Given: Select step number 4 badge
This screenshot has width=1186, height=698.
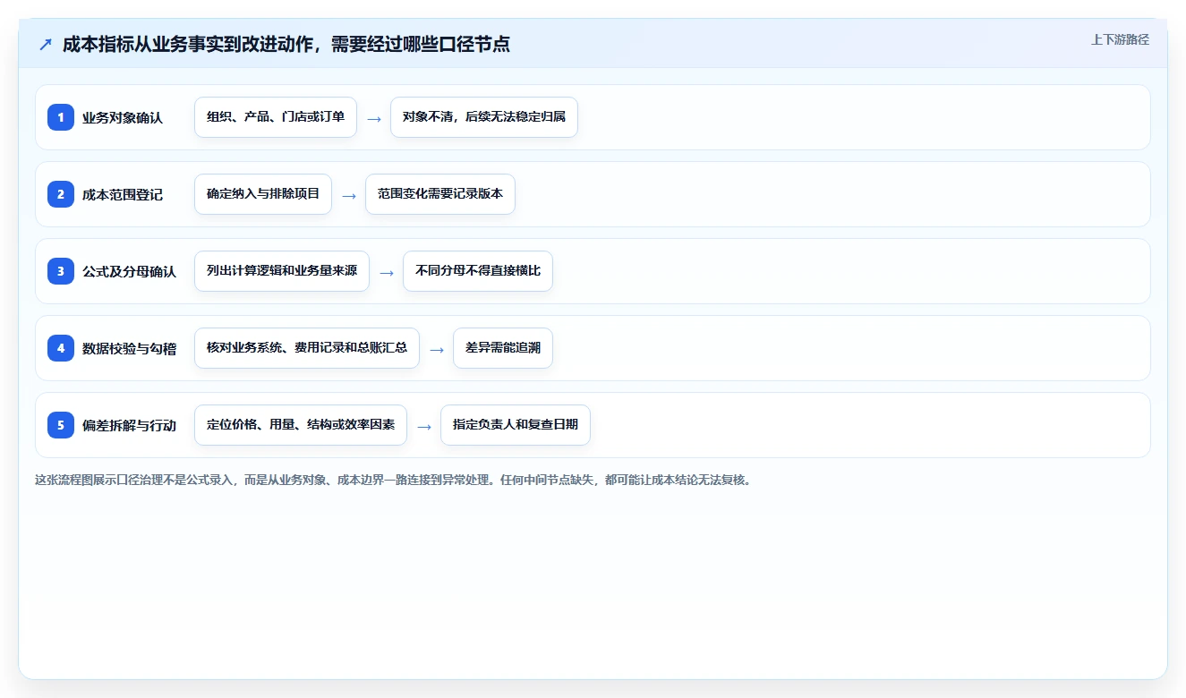Looking at the screenshot, I should tap(61, 348).
